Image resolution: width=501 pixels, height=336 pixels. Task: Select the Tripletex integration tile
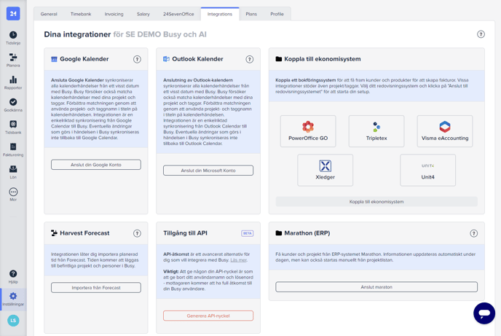click(376, 131)
